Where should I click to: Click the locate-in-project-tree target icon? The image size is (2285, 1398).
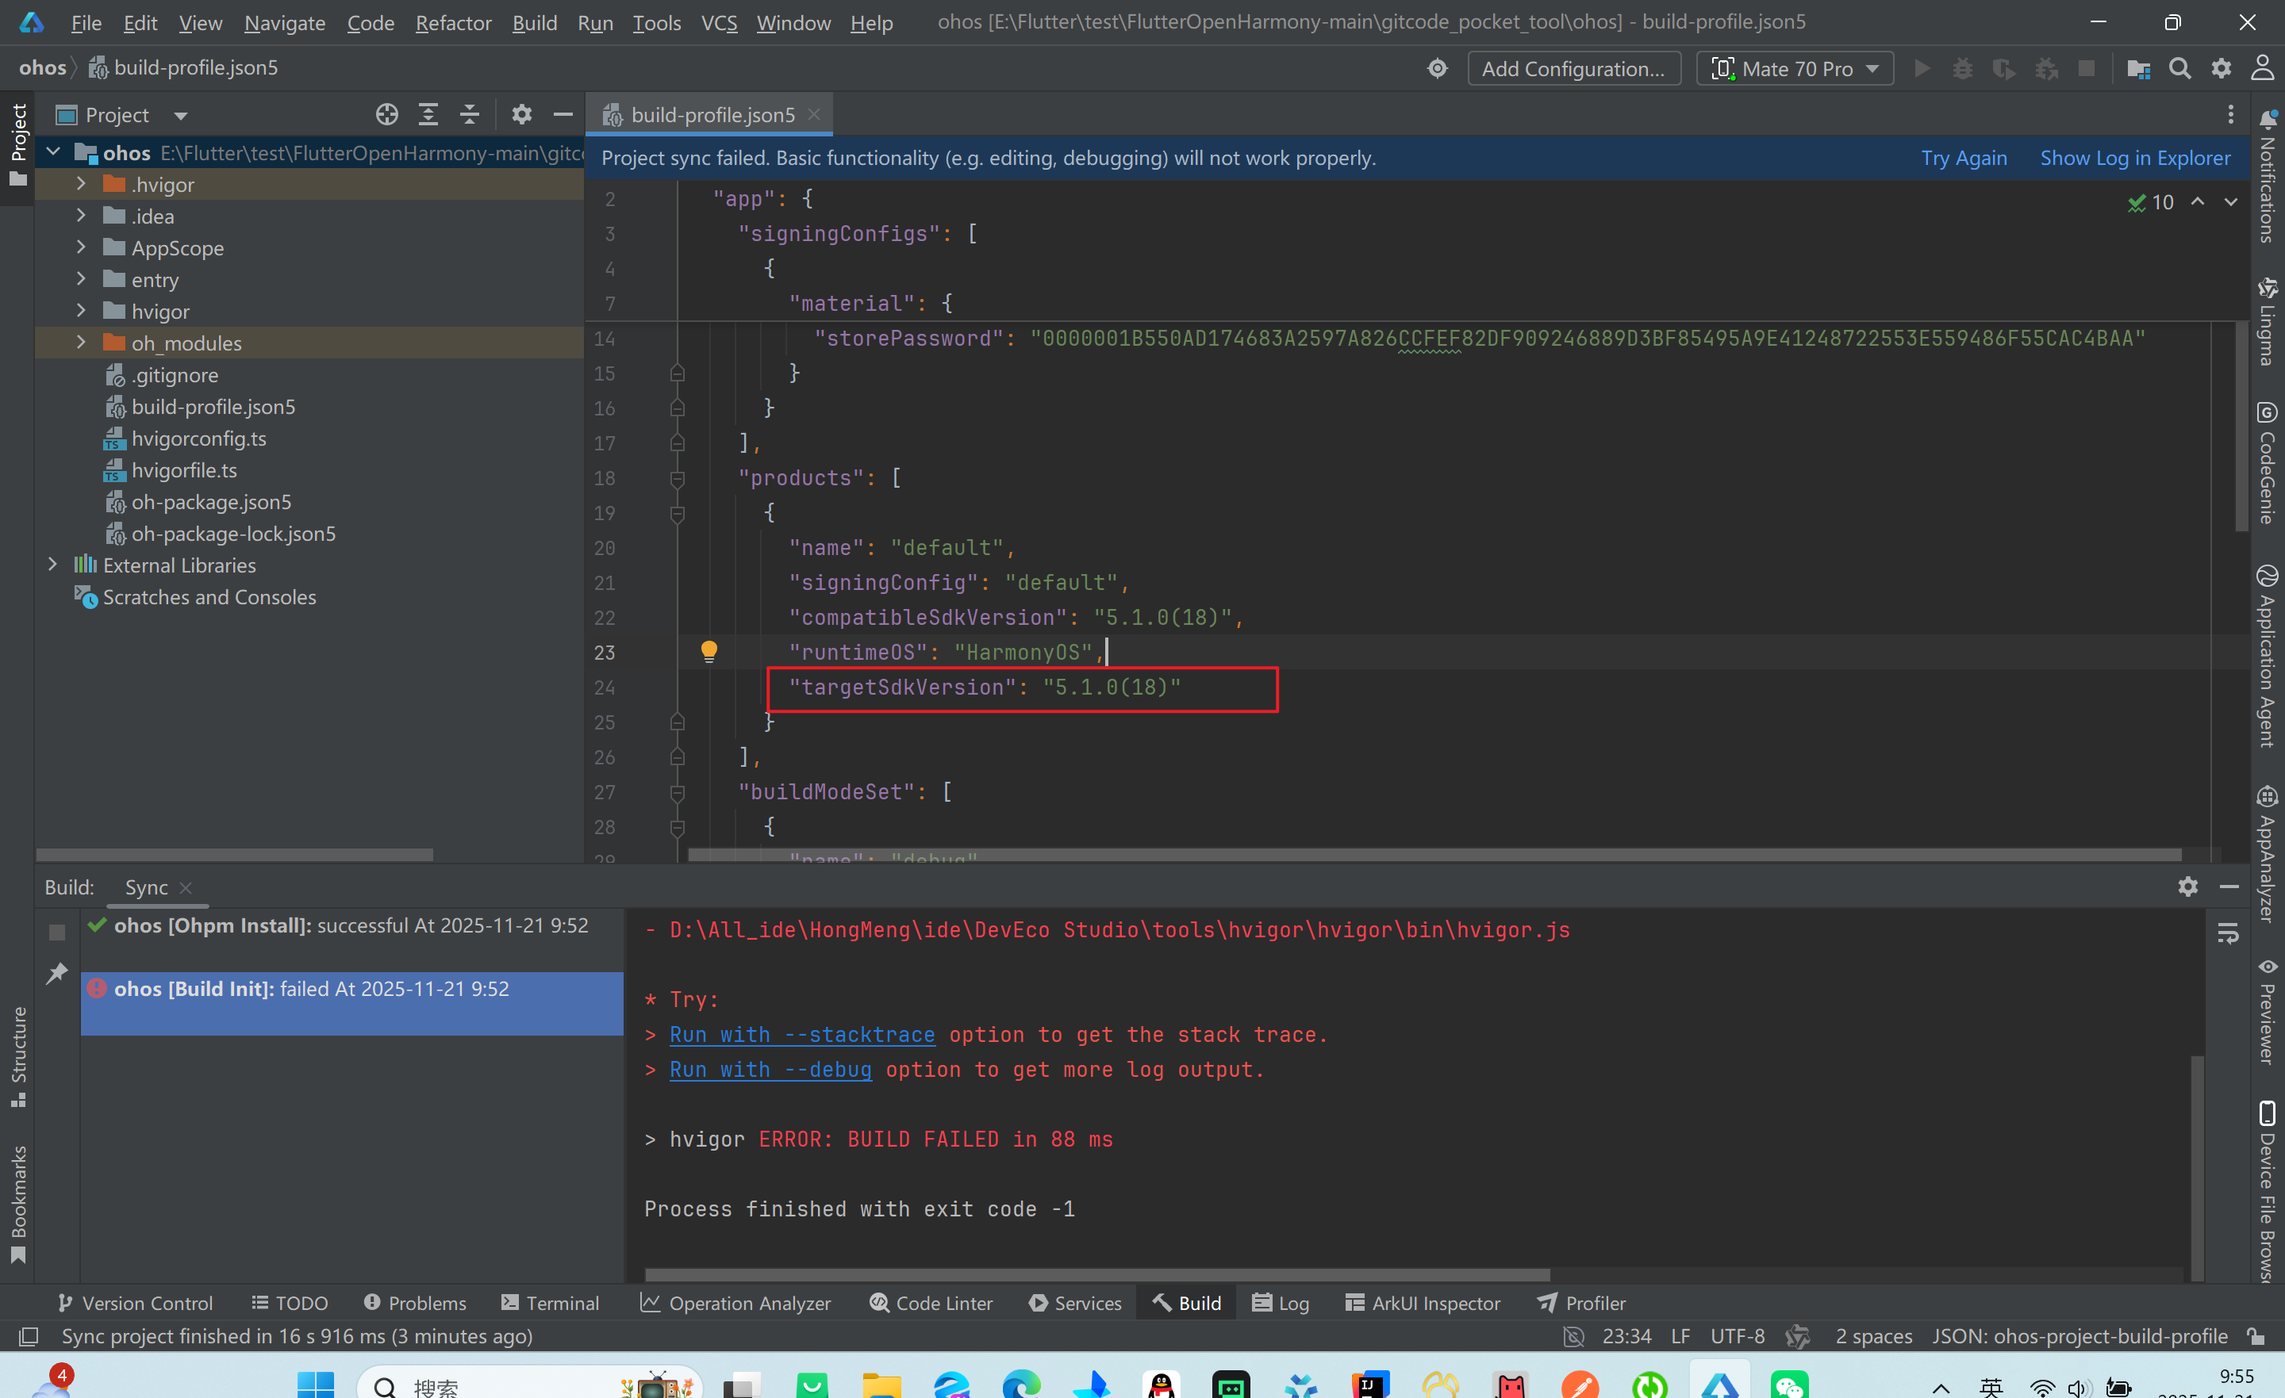[x=386, y=115]
